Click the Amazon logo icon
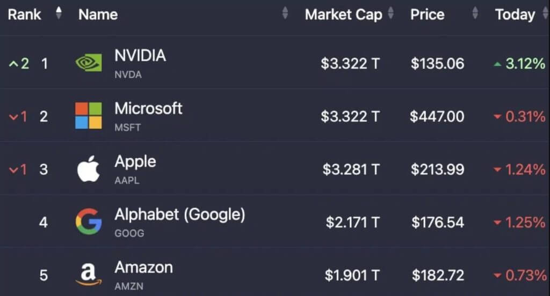The width and height of the screenshot is (550, 296). tap(89, 274)
